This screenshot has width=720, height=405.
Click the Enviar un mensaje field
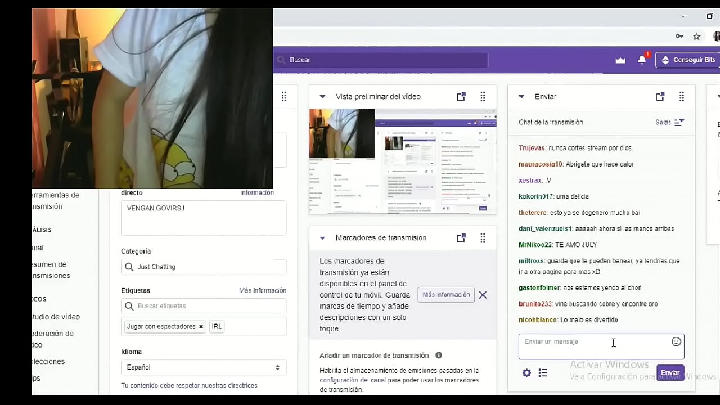pos(593,346)
